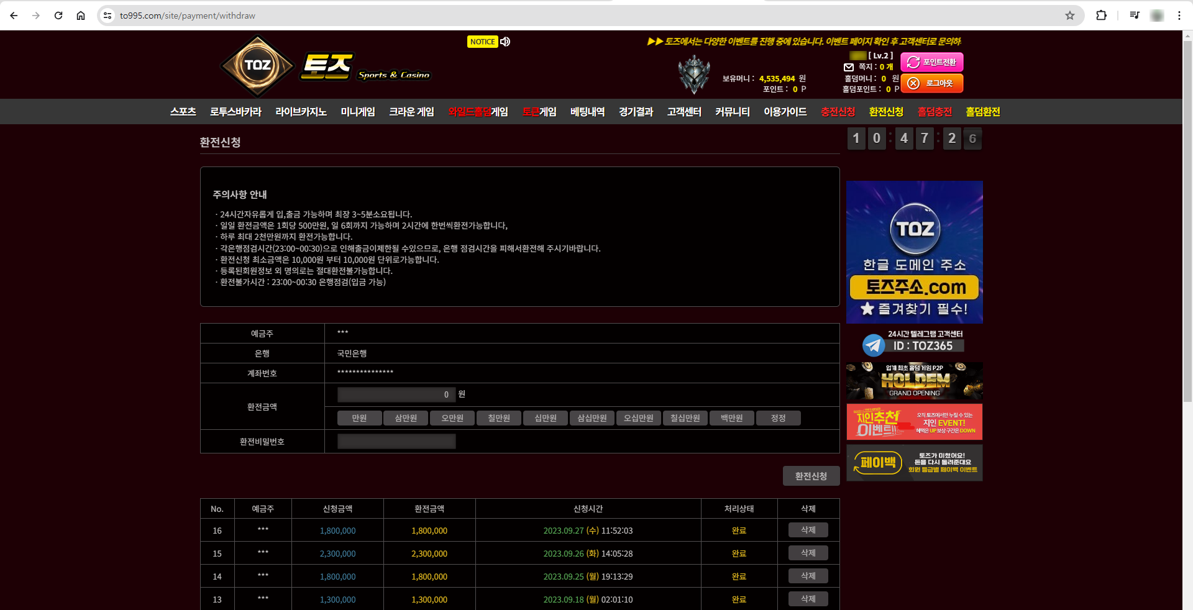
Task: Add amount with the 십만원 button
Action: 546,418
